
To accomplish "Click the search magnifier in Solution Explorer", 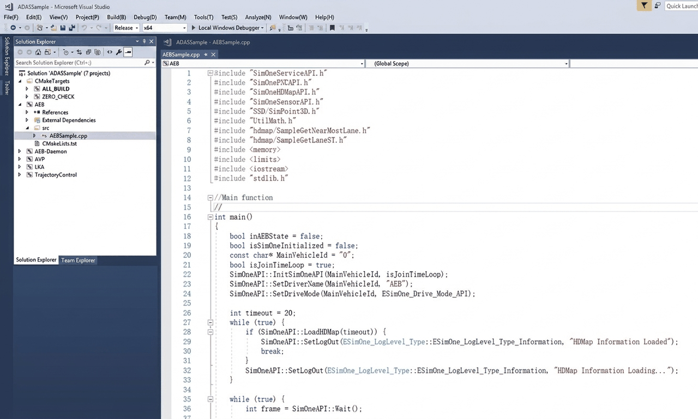I will click(x=147, y=63).
